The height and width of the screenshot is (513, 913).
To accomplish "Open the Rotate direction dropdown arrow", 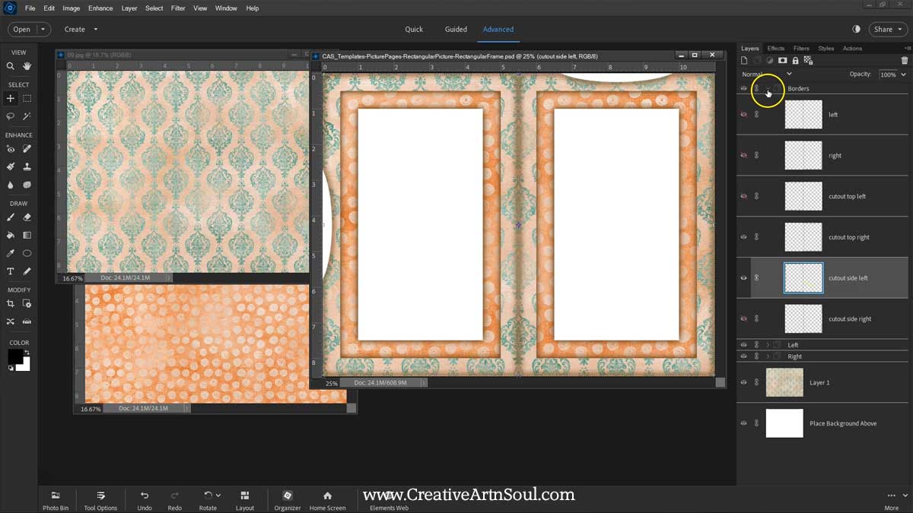I will tap(218, 496).
